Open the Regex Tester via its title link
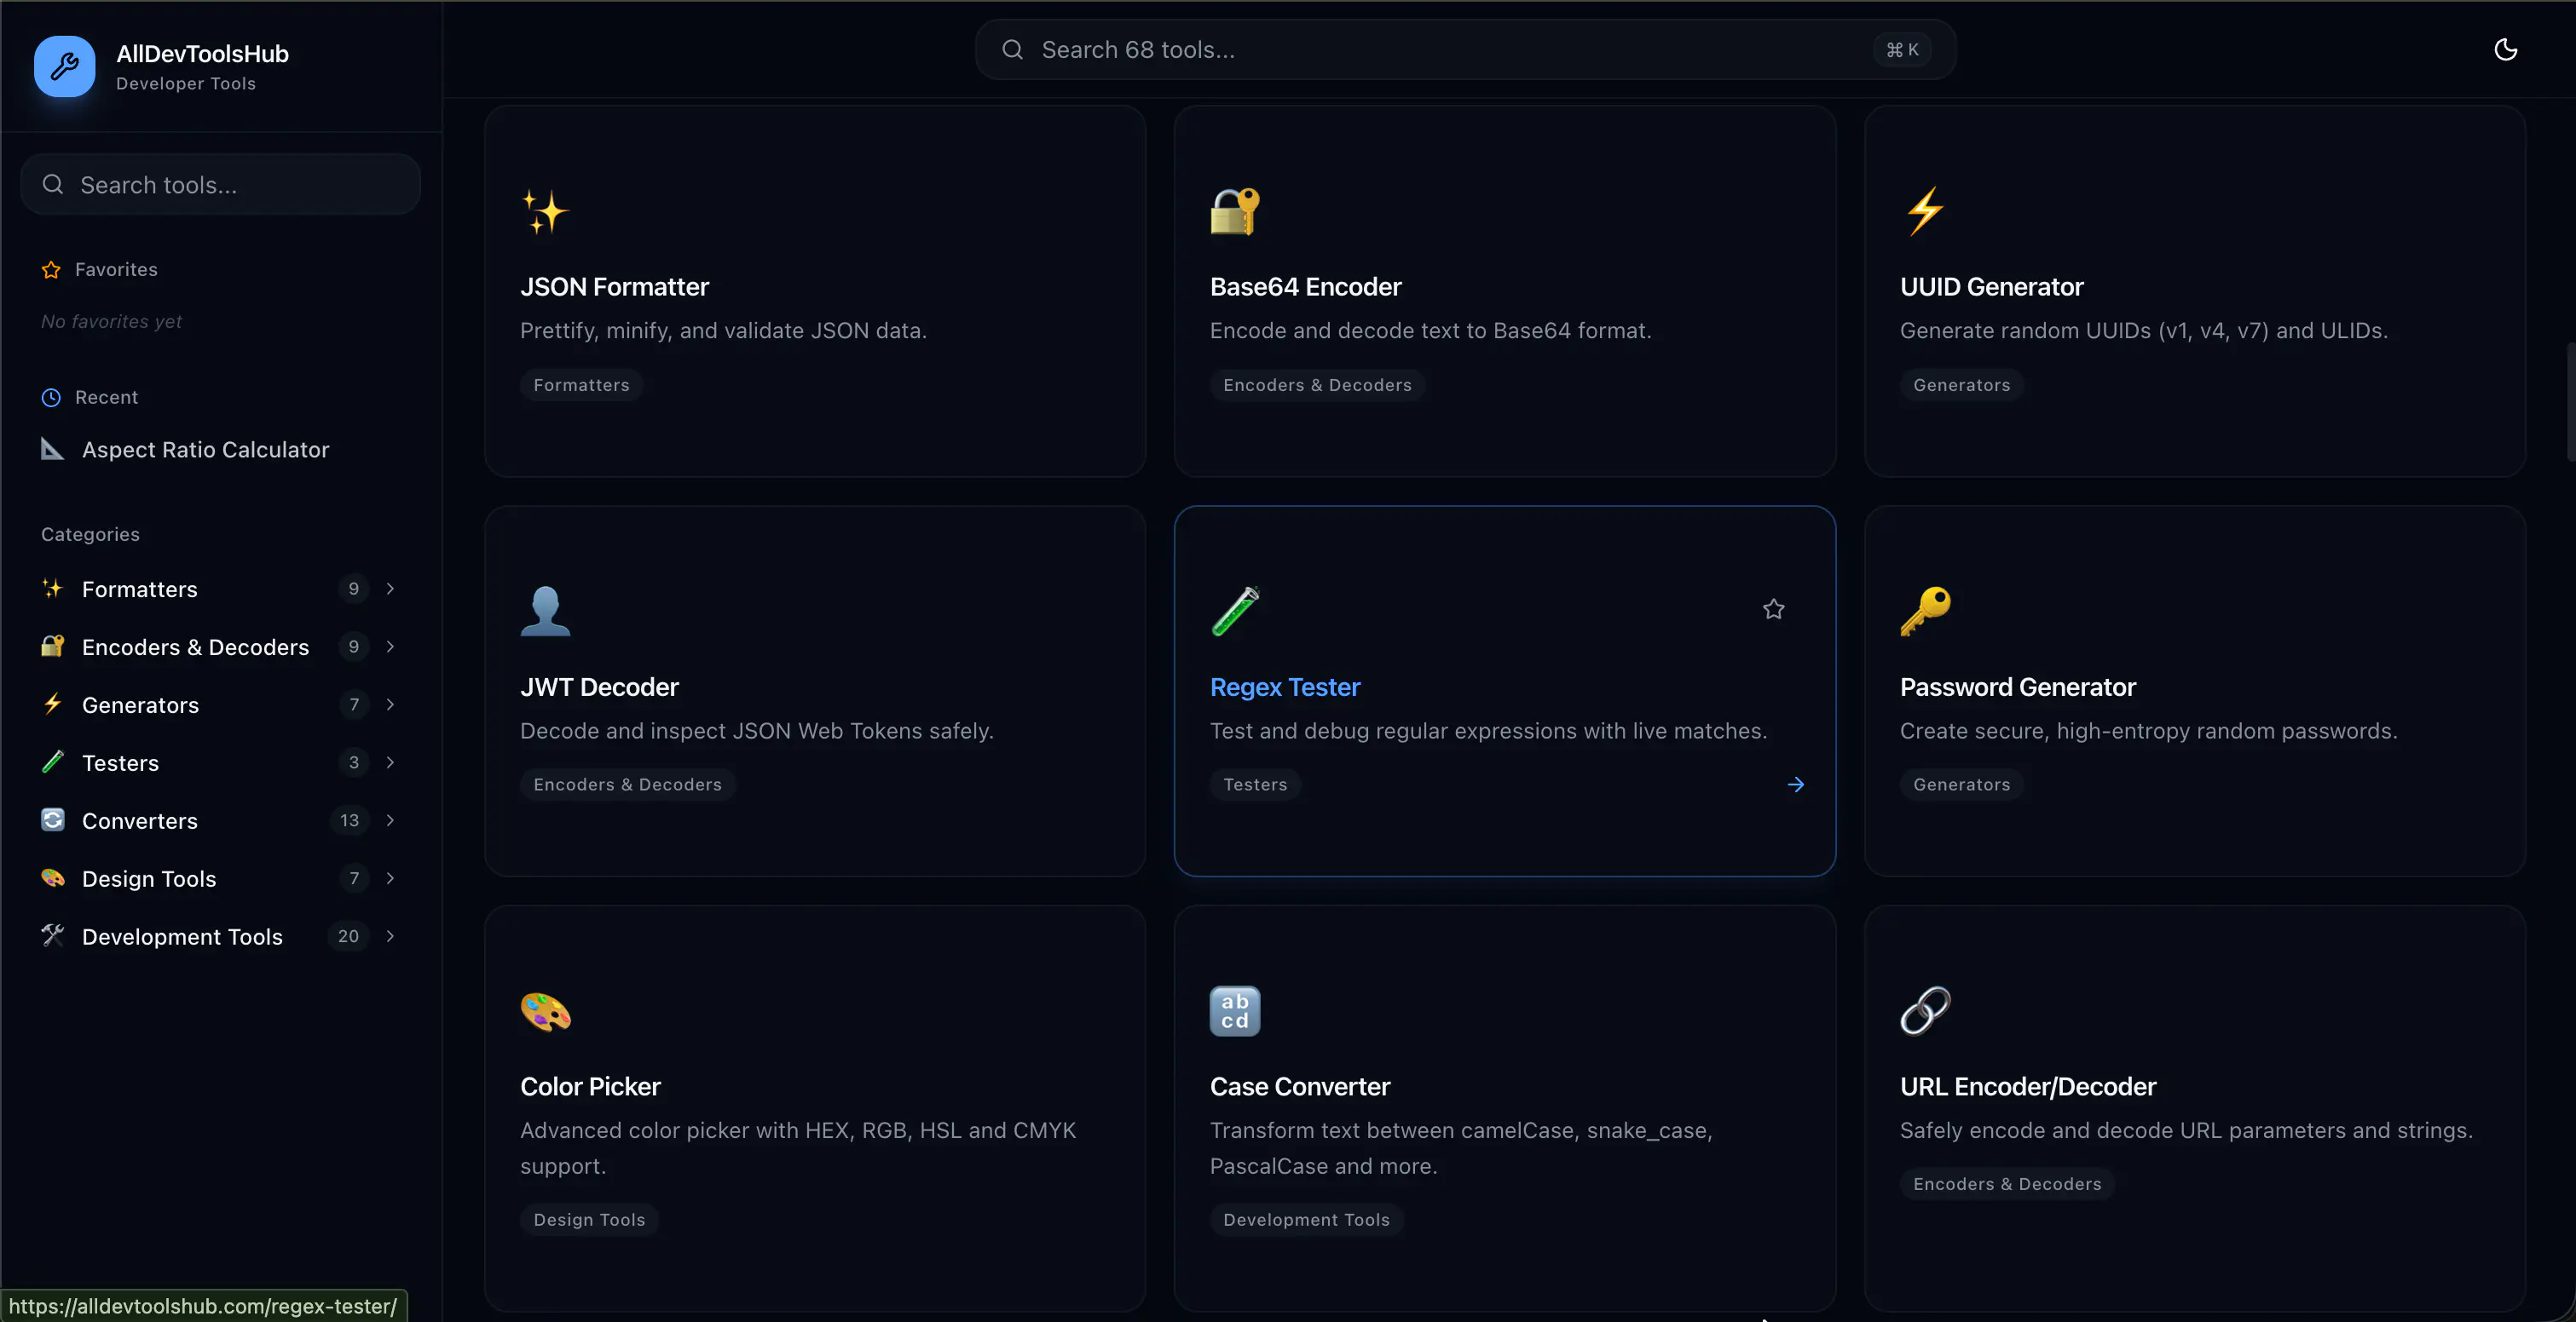 point(1285,687)
